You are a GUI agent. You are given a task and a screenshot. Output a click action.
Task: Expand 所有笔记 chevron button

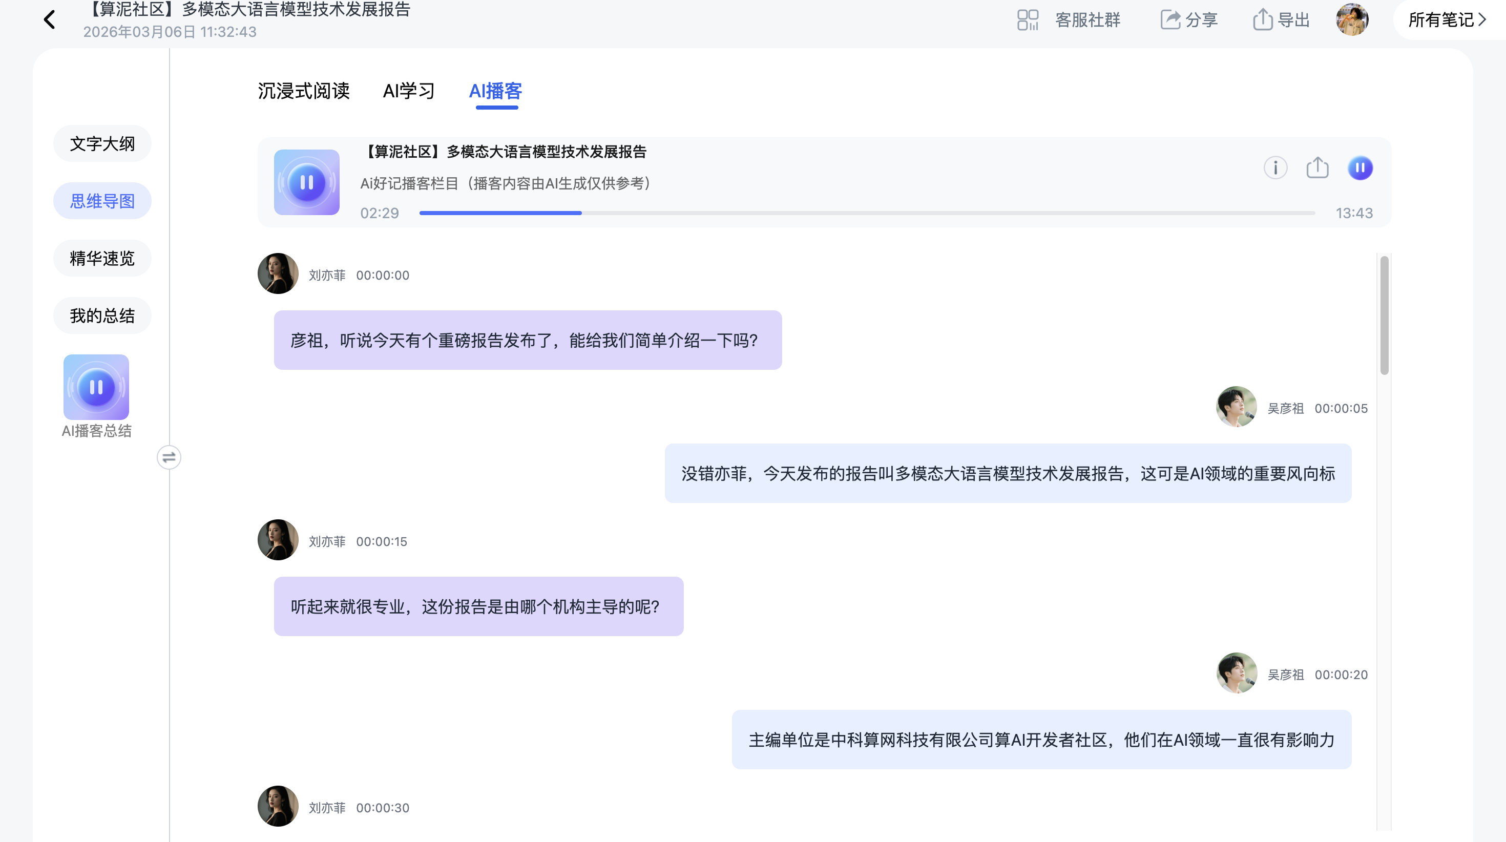click(1447, 20)
